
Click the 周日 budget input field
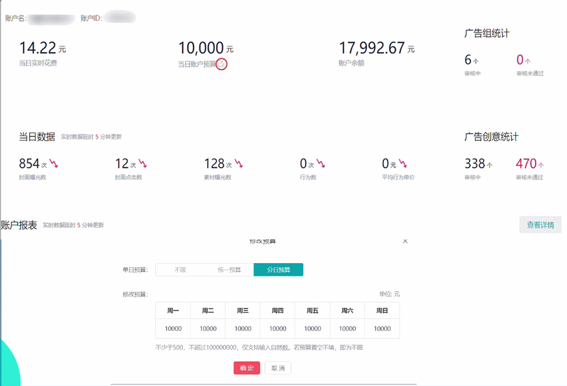382,328
